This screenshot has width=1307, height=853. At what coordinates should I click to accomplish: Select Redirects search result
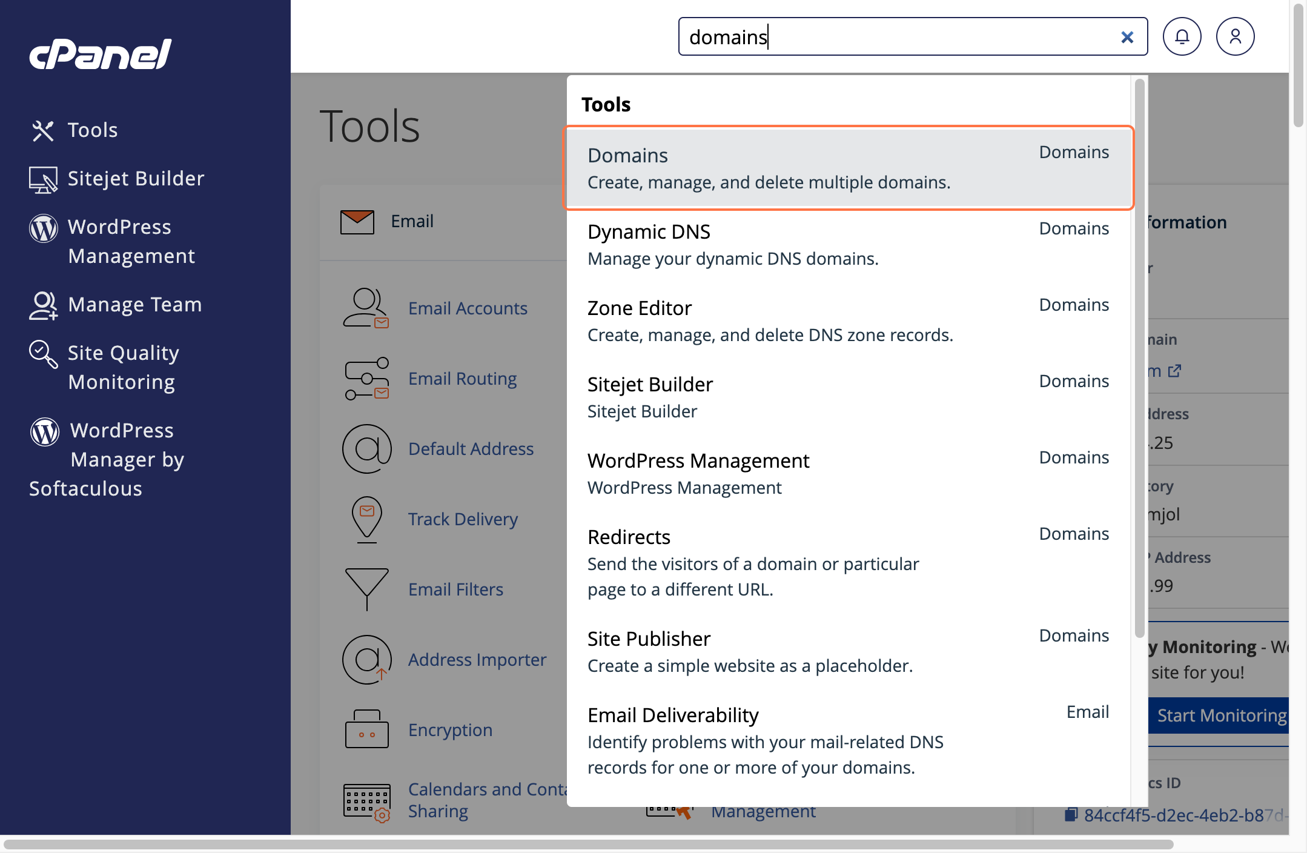click(x=848, y=563)
